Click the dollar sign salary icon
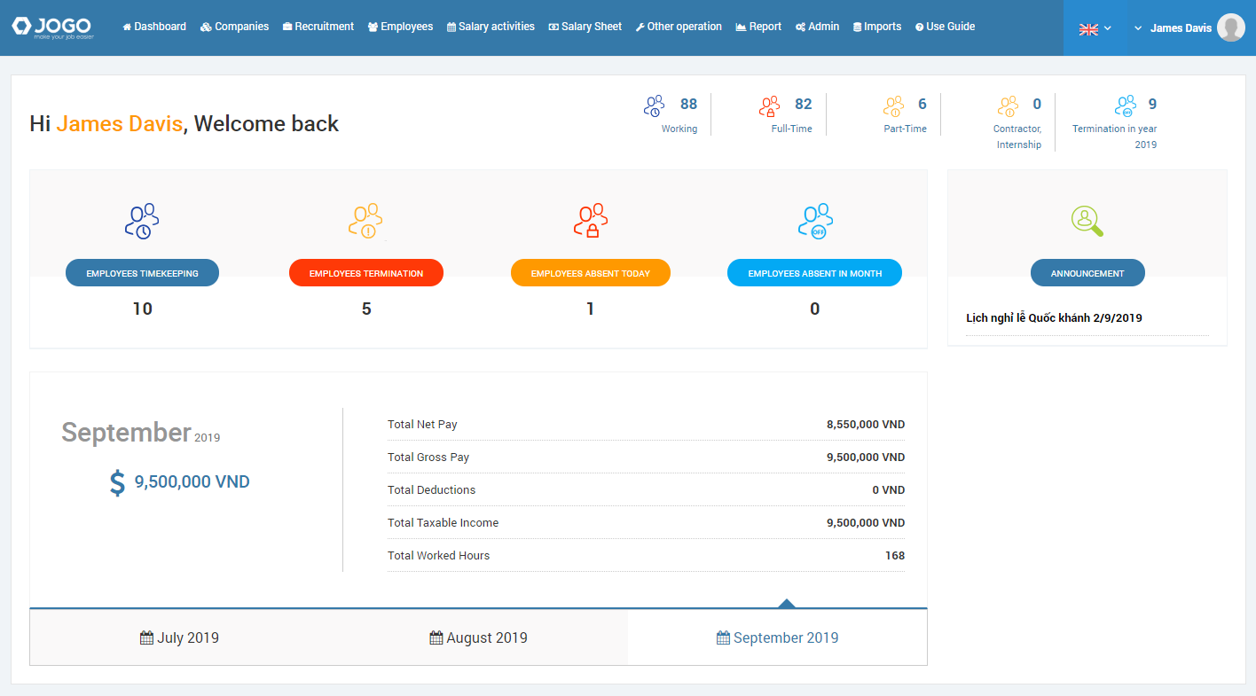The width and height of the screenshot is (1256, 696). pyautogui.click(x=117, y=482)
